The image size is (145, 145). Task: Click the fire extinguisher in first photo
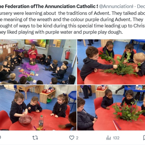coord(68,55)
